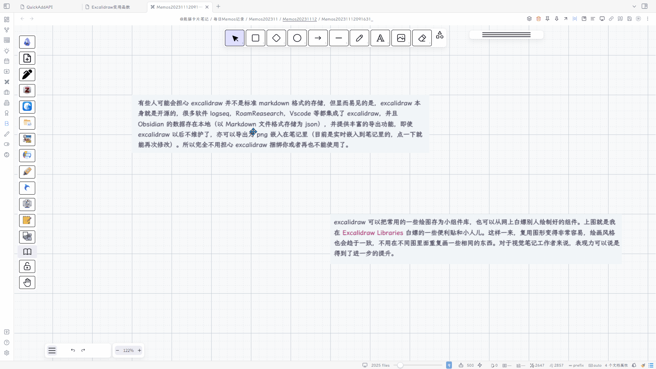
Task: Click the 2647 graph count in status bar
Action: coord(537,365)
